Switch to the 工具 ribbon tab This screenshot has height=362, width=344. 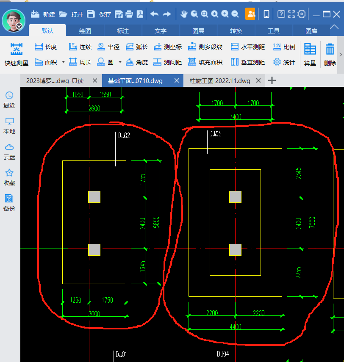[x=274, y=31]
